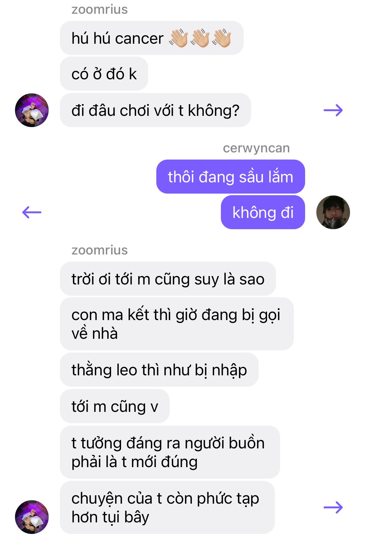Screen dimensions: 365x543
Task: Select the "chuyện của t còn phức tạp" message bubble
Action: tap(167, 507)
